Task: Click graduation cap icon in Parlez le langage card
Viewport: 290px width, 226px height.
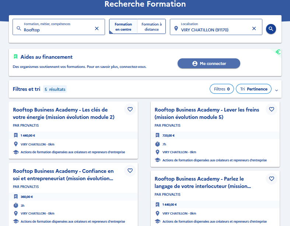Action: pyautogui.click(x=157, y=221)
